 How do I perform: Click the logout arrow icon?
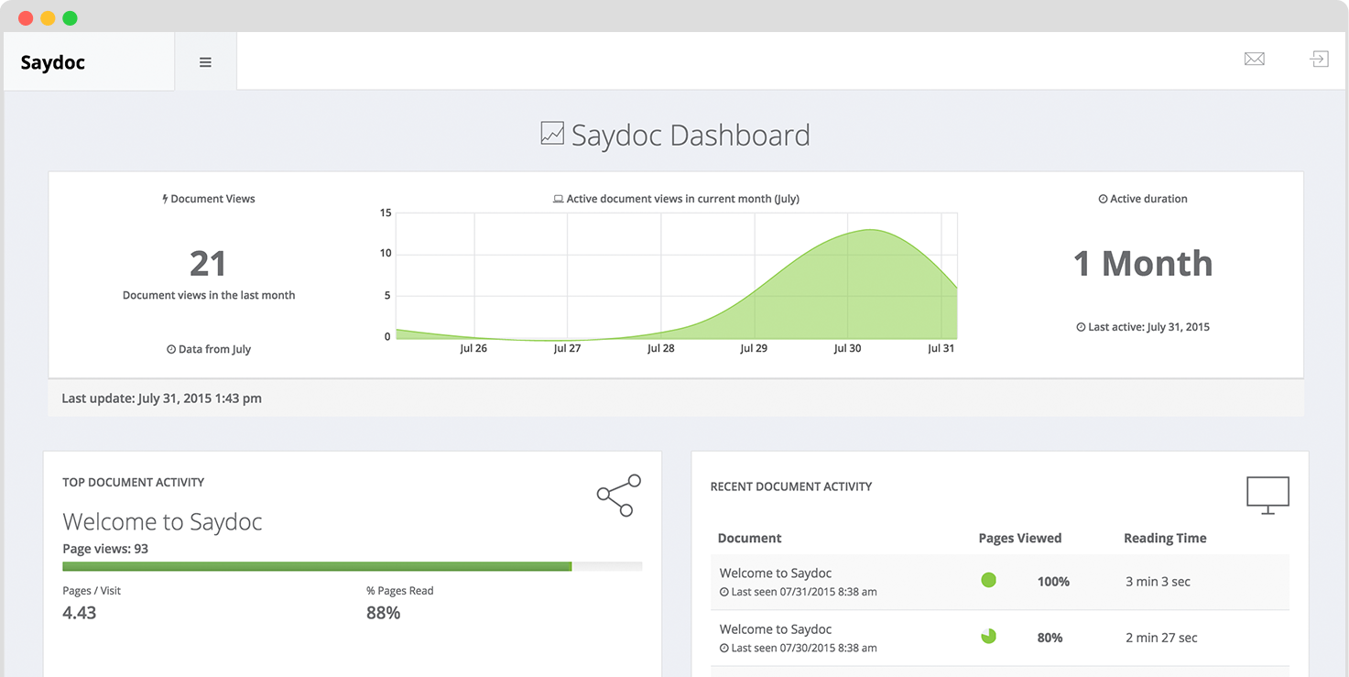tap(1319, 59)
